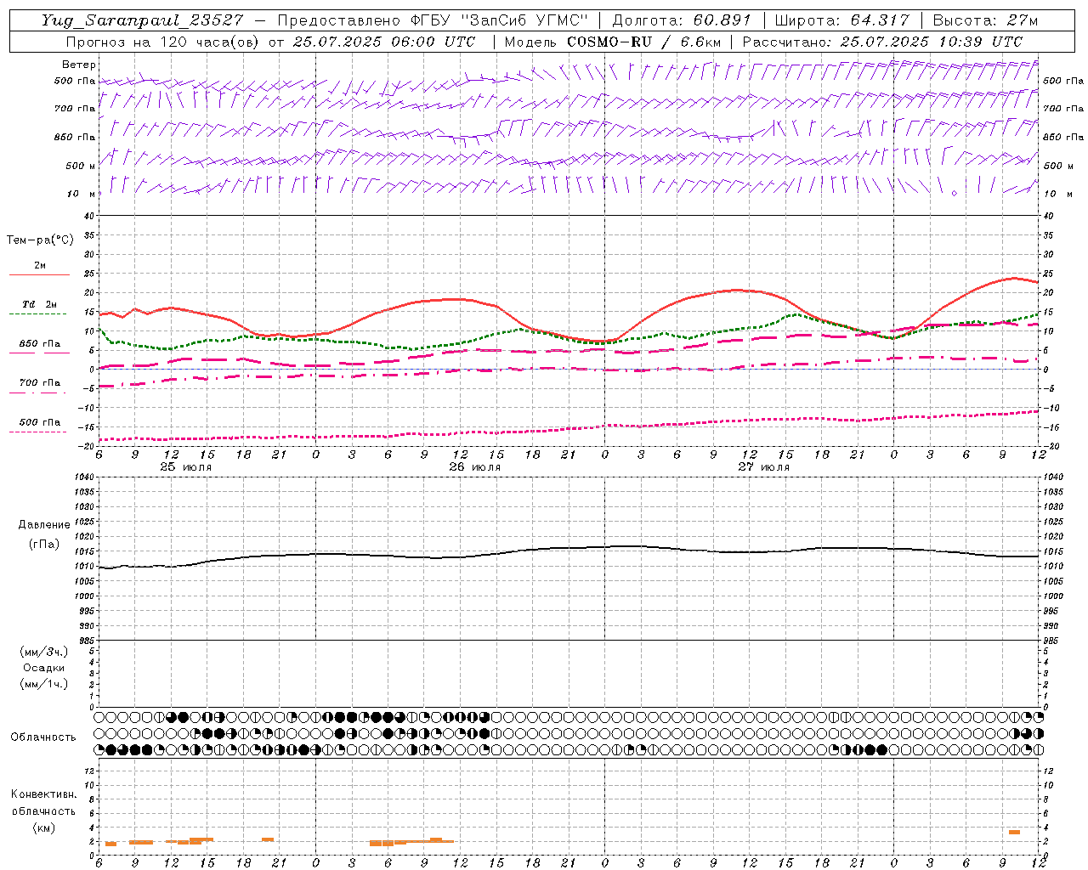Screen dimensions: 1088x870
Task: Click the 'Высота: 27м' header field
Action: point(985,20)
